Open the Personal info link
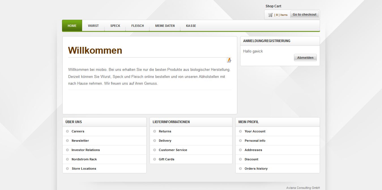382x190 pixels. [255, 141]
